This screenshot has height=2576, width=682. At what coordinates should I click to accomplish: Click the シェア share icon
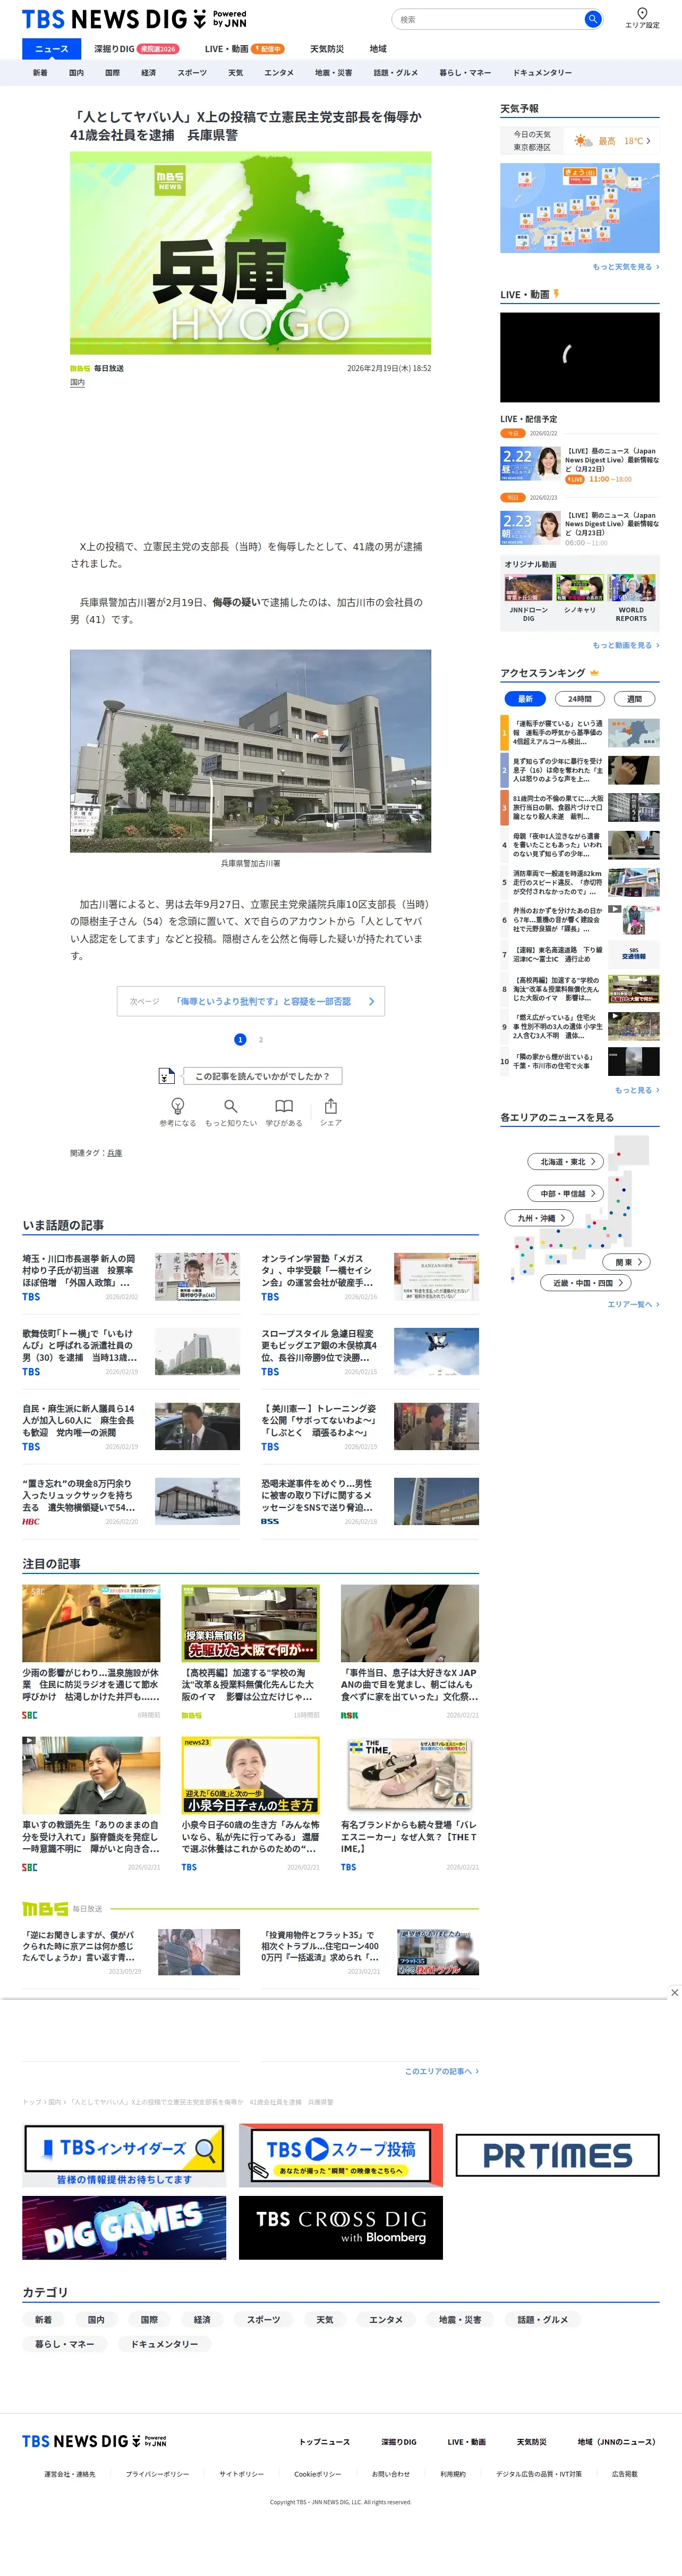point(330,1105)
